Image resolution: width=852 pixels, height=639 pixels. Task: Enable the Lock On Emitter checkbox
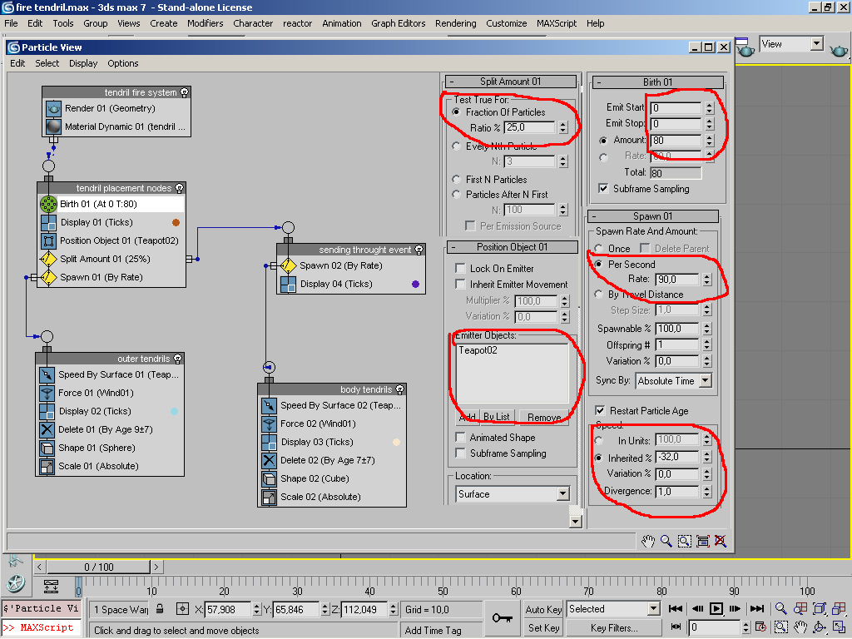[x=460, y=269]
